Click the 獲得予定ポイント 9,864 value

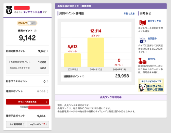point(41,116)
